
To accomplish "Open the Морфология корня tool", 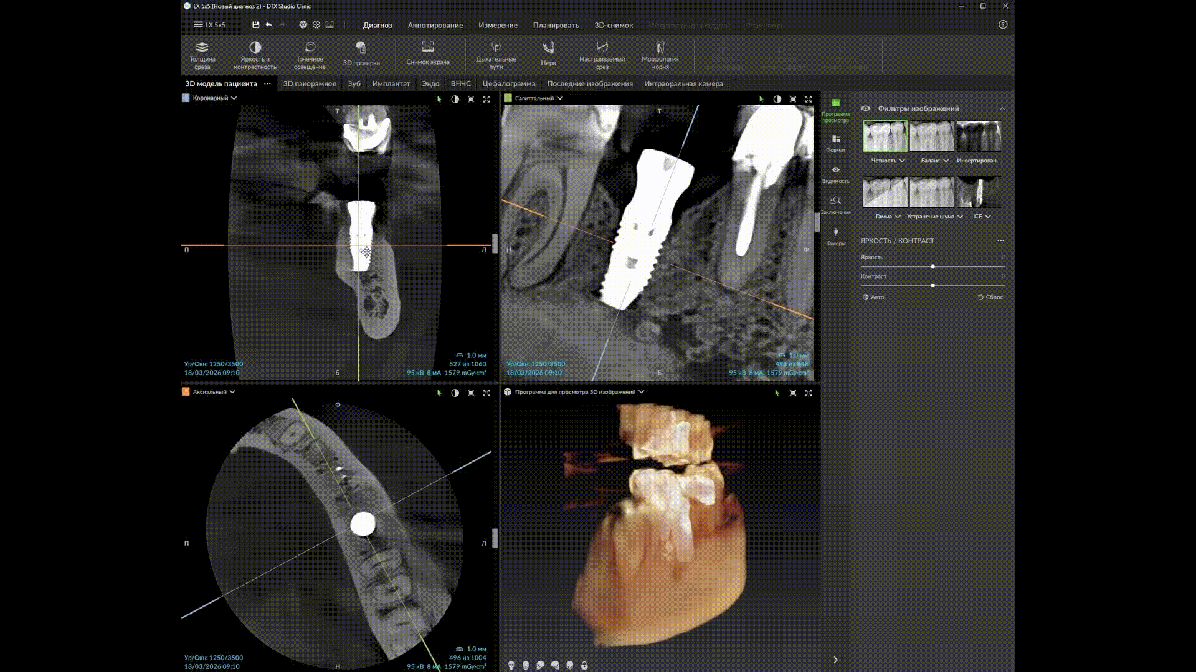I will click(x=660, y=55).
